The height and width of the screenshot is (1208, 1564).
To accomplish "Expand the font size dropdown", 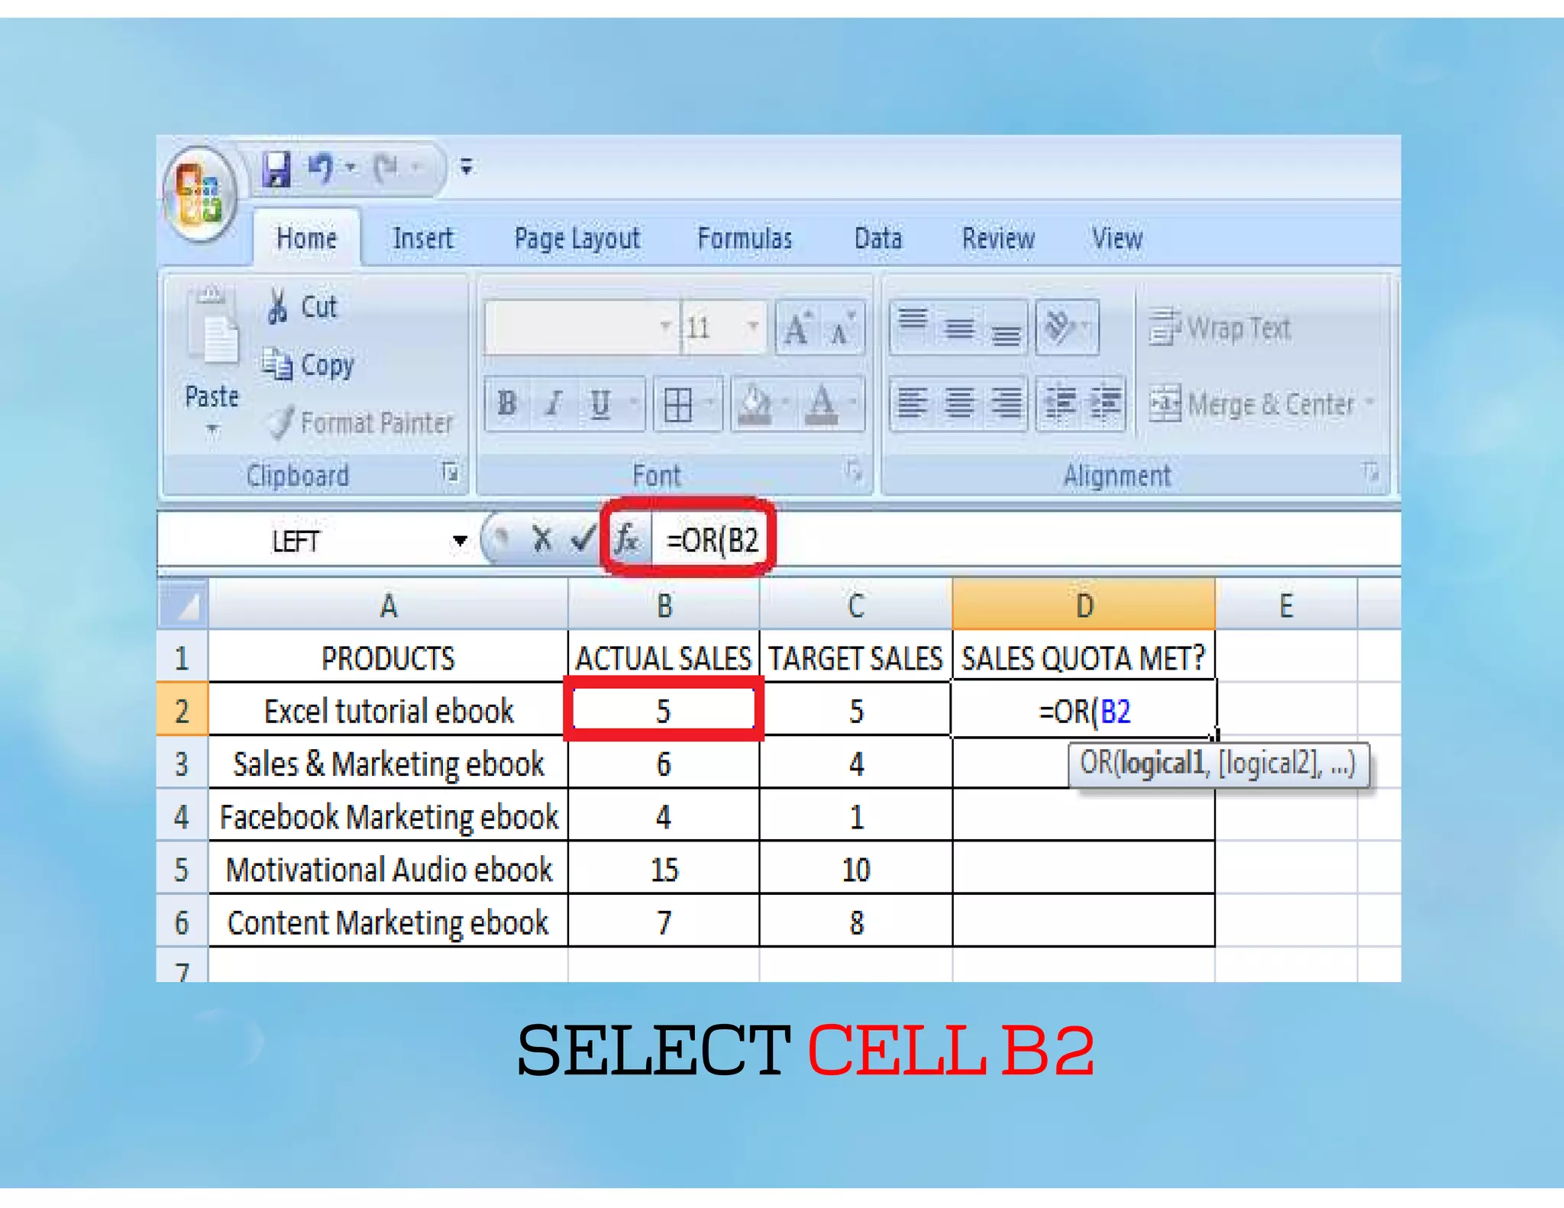I will click(752, 328).
